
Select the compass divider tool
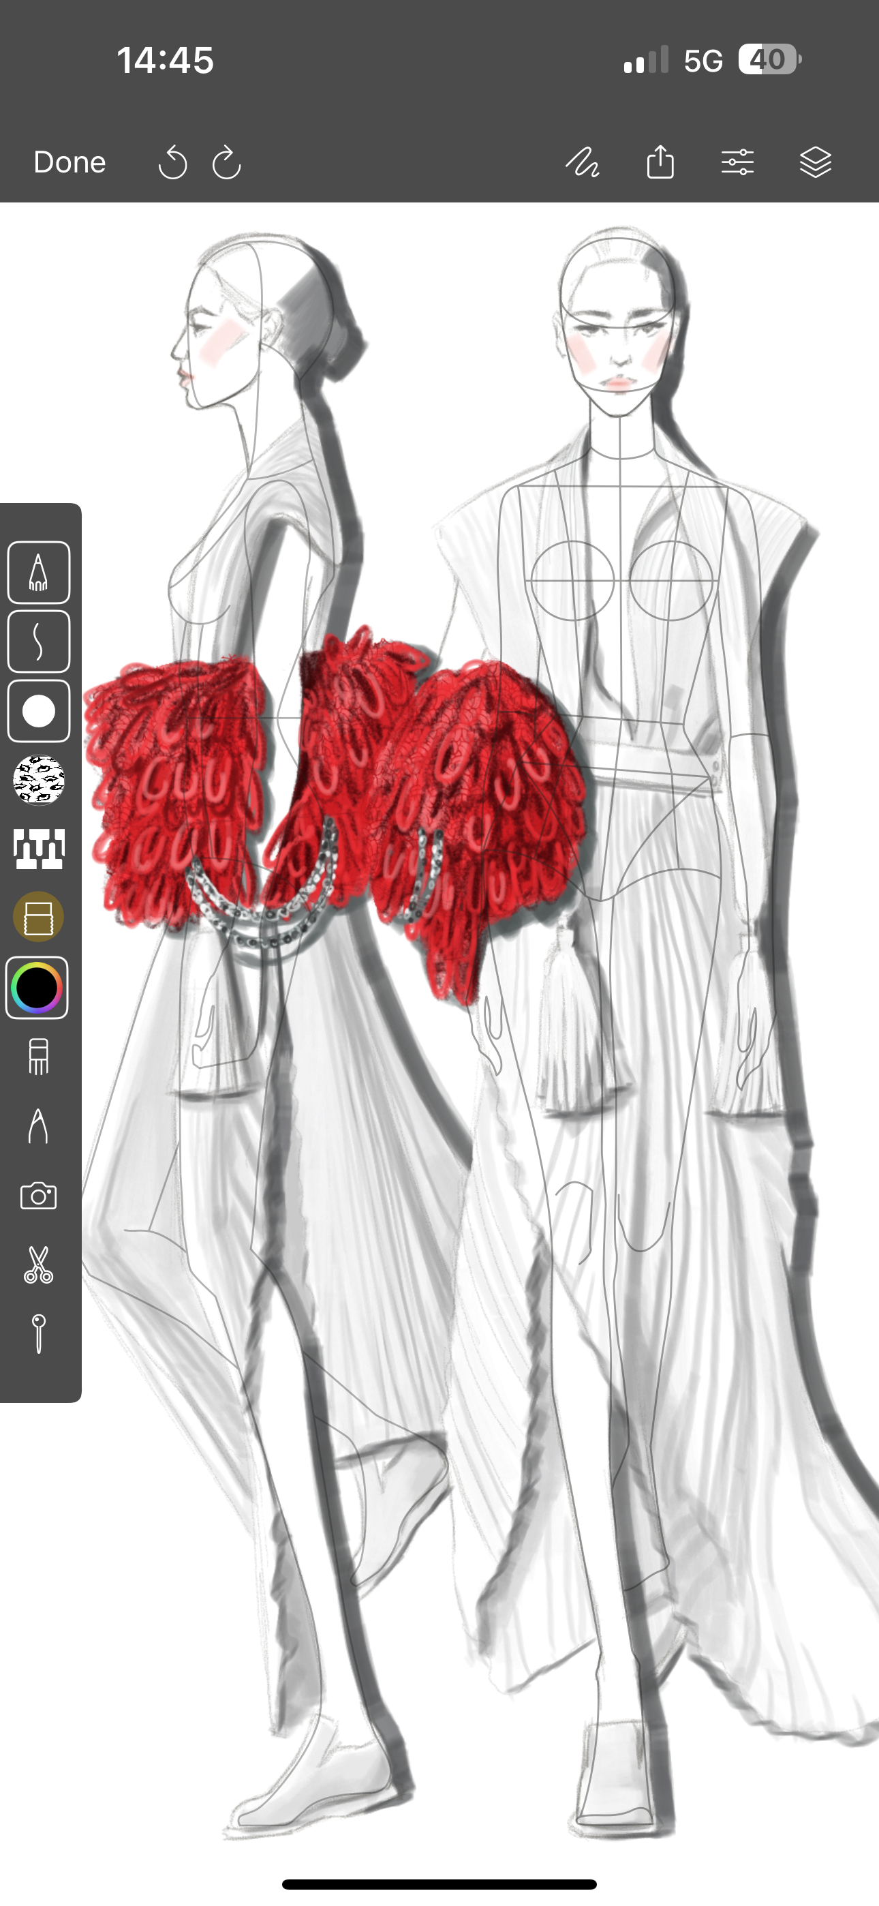click(38, 1126)
